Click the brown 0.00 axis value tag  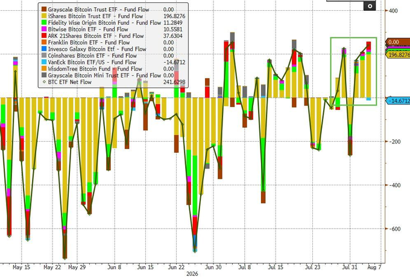398,42
